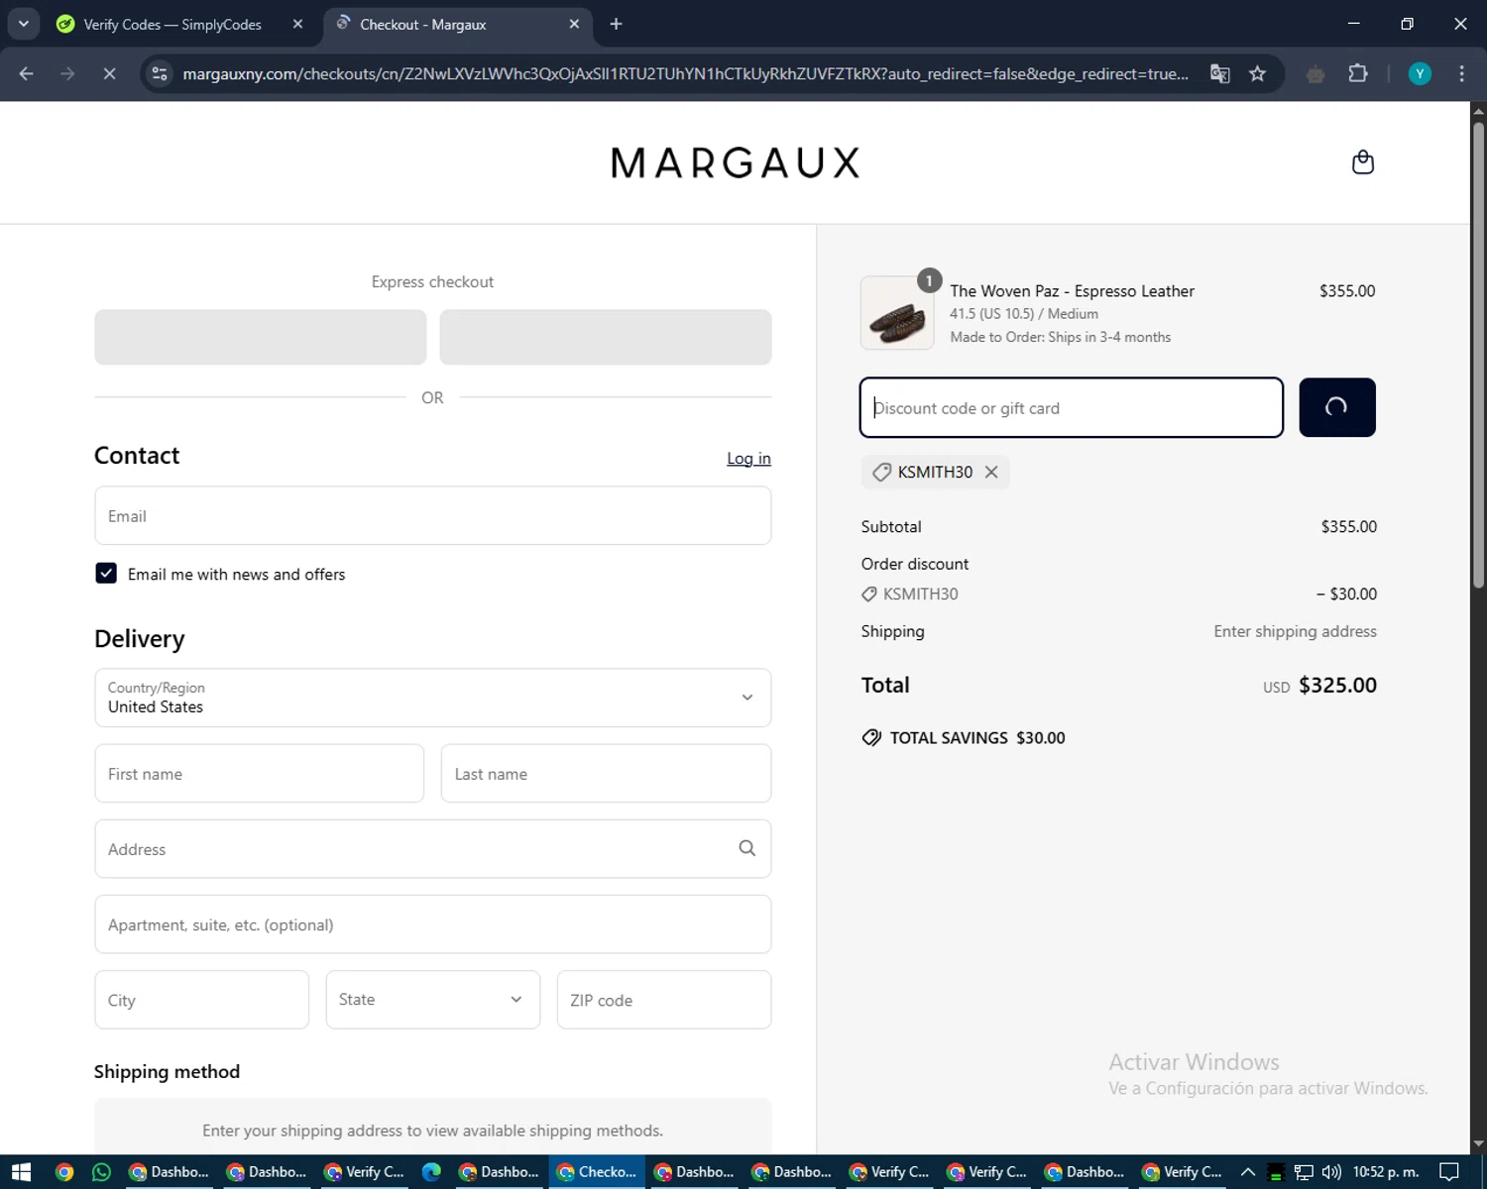Close the Checkout - Margaux tab
The height and width of the screenshot is (1189, 1487).
tap(574, 24)
